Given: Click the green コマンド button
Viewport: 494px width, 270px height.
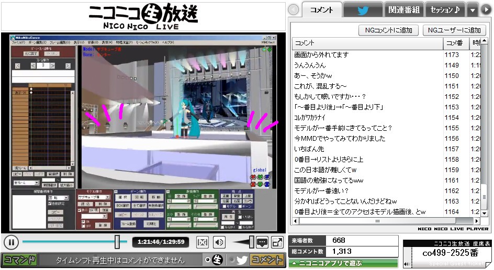Looking at the screenshot, I should coord(19,260).
